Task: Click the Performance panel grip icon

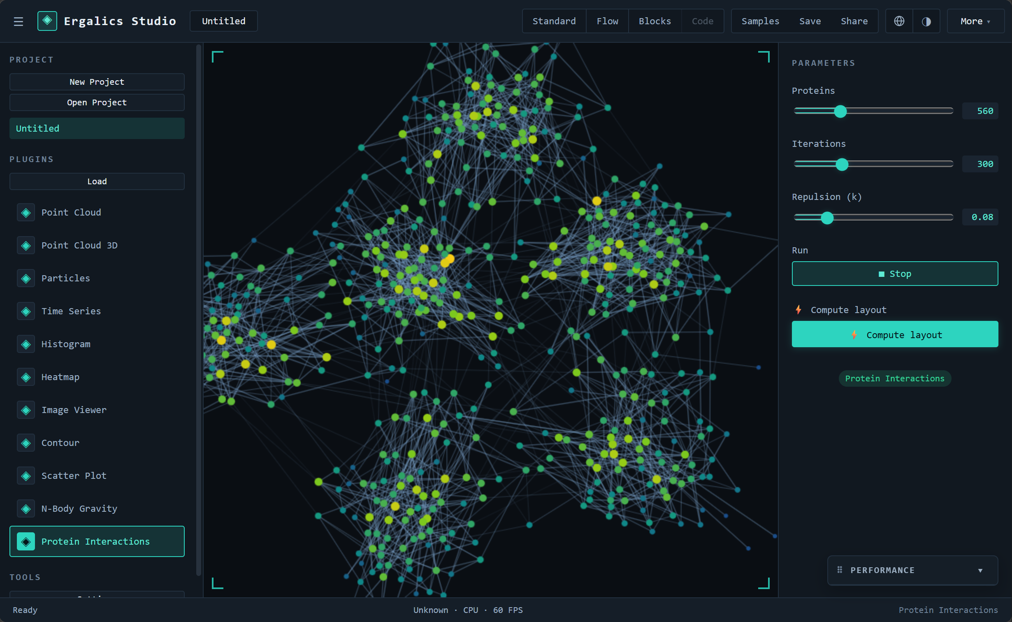Action: tap(840, 570)
